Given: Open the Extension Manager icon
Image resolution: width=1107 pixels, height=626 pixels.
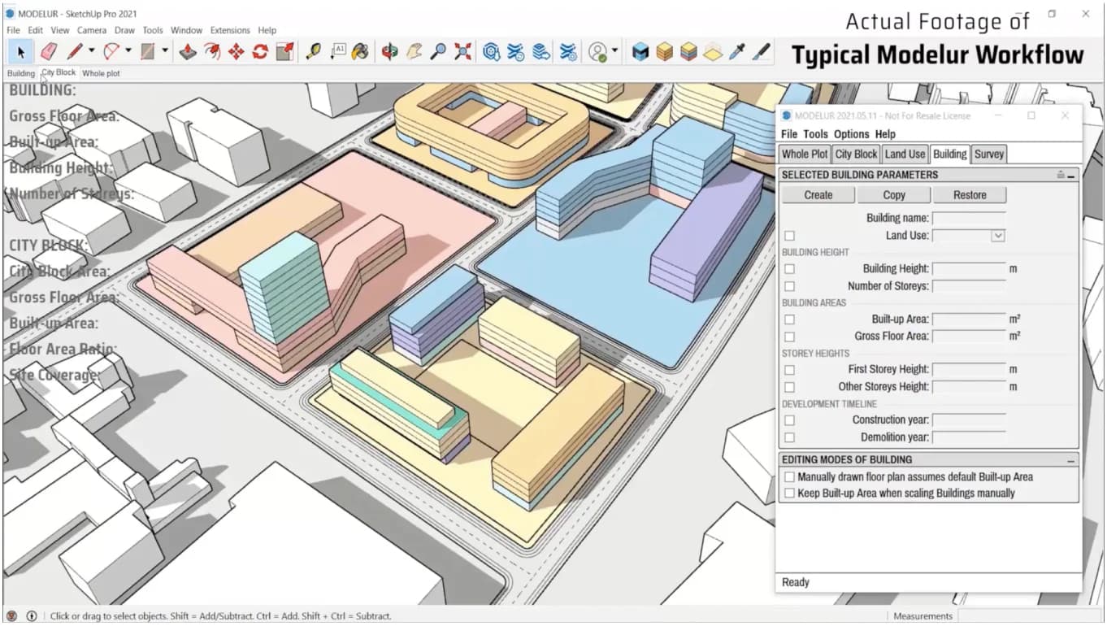Looking at the screenshot, I should tap(567, 52).
